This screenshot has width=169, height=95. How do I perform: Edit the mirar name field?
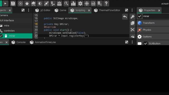click(156, 16)
